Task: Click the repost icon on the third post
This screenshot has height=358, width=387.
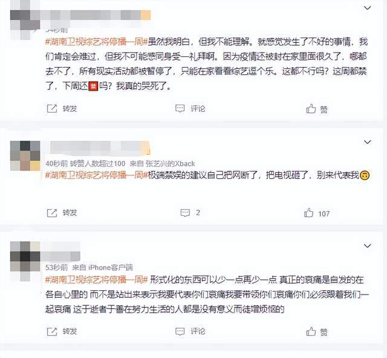Action: [52, 331]
